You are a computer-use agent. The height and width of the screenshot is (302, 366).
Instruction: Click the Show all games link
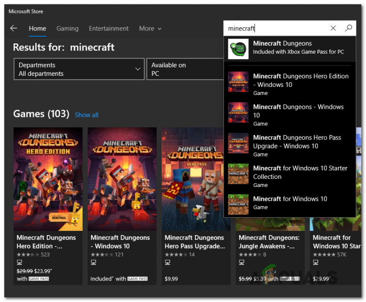click(87, 115)
